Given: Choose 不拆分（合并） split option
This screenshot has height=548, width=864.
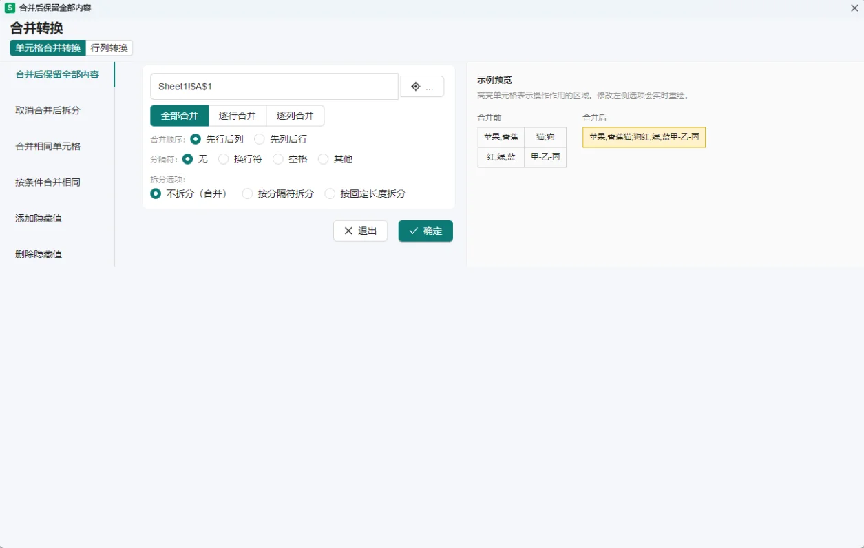Looking at the screenshot, I should tap(189, 193).
